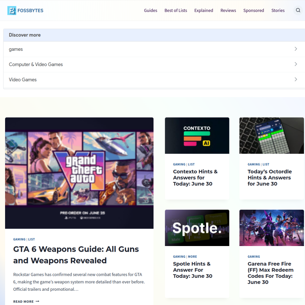This screenshot has height=305, width=305.
Task: Open the search magnifier icon
Action: coord(298,10)
